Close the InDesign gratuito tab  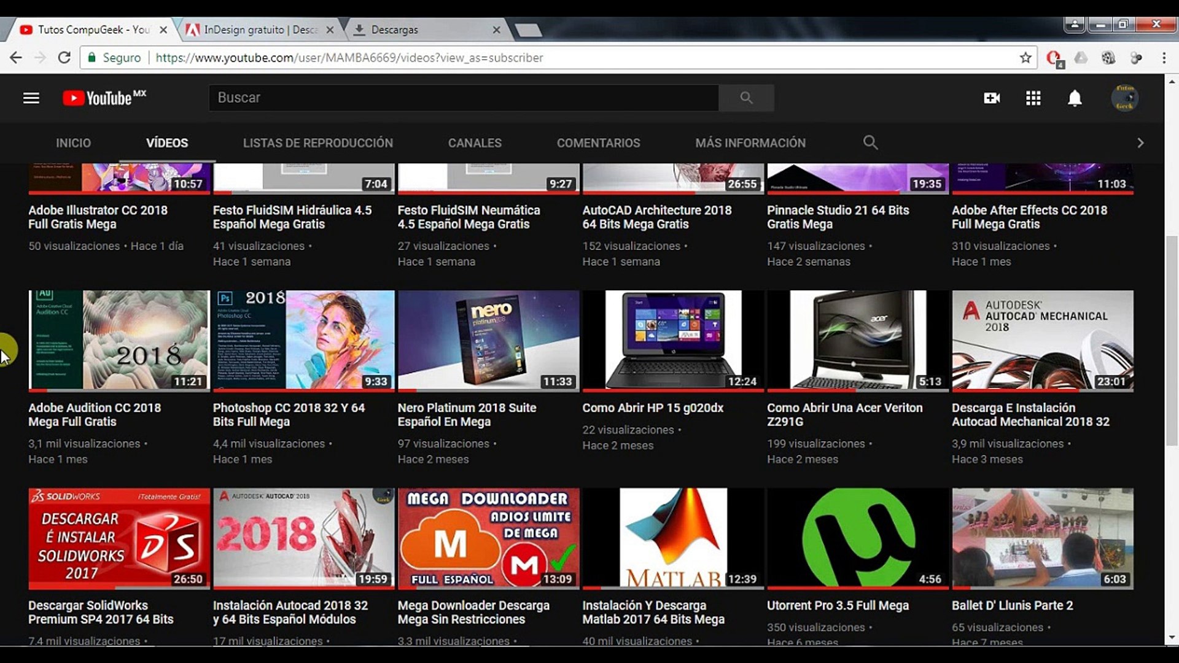pyautogui.click(x=330, y=29)
